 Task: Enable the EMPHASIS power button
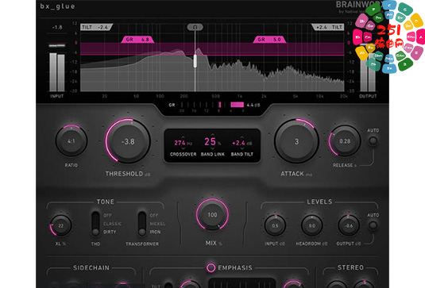click(x=211, y=267)
